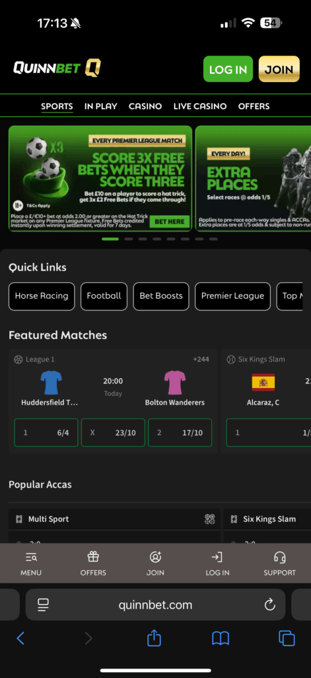Switch to the IN PLAY tab

[101, 107]
